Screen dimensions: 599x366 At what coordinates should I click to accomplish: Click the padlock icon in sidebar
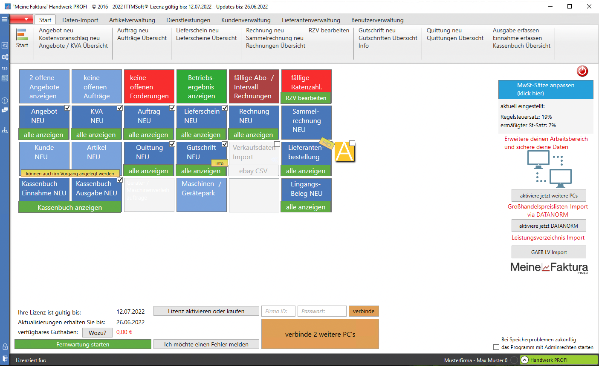[x=5, y=346]
